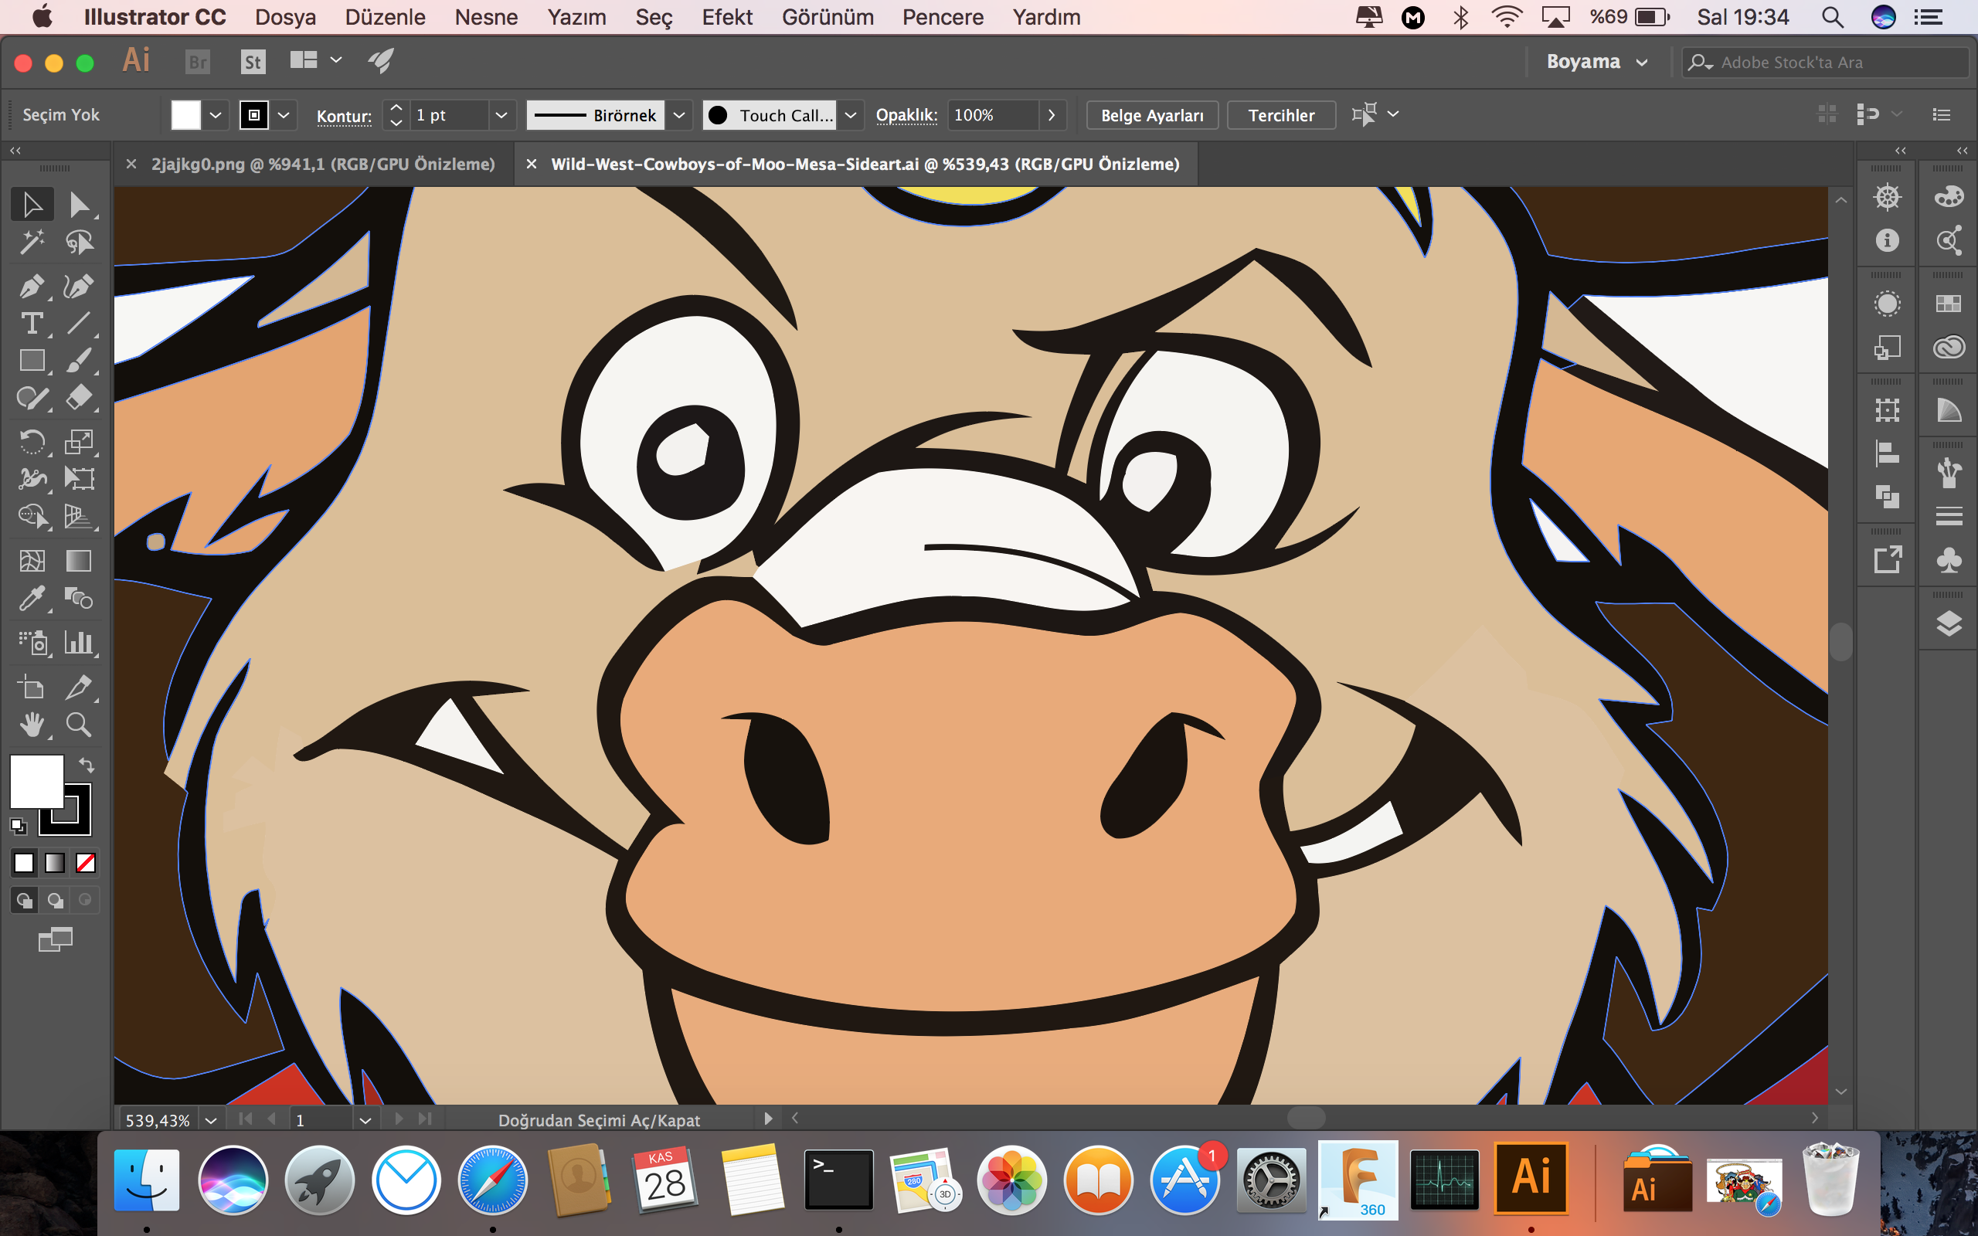The width and height of the screenshot is (1978, 1236).
Task: Open the Görünüm menu
Action: click(828, 17)
